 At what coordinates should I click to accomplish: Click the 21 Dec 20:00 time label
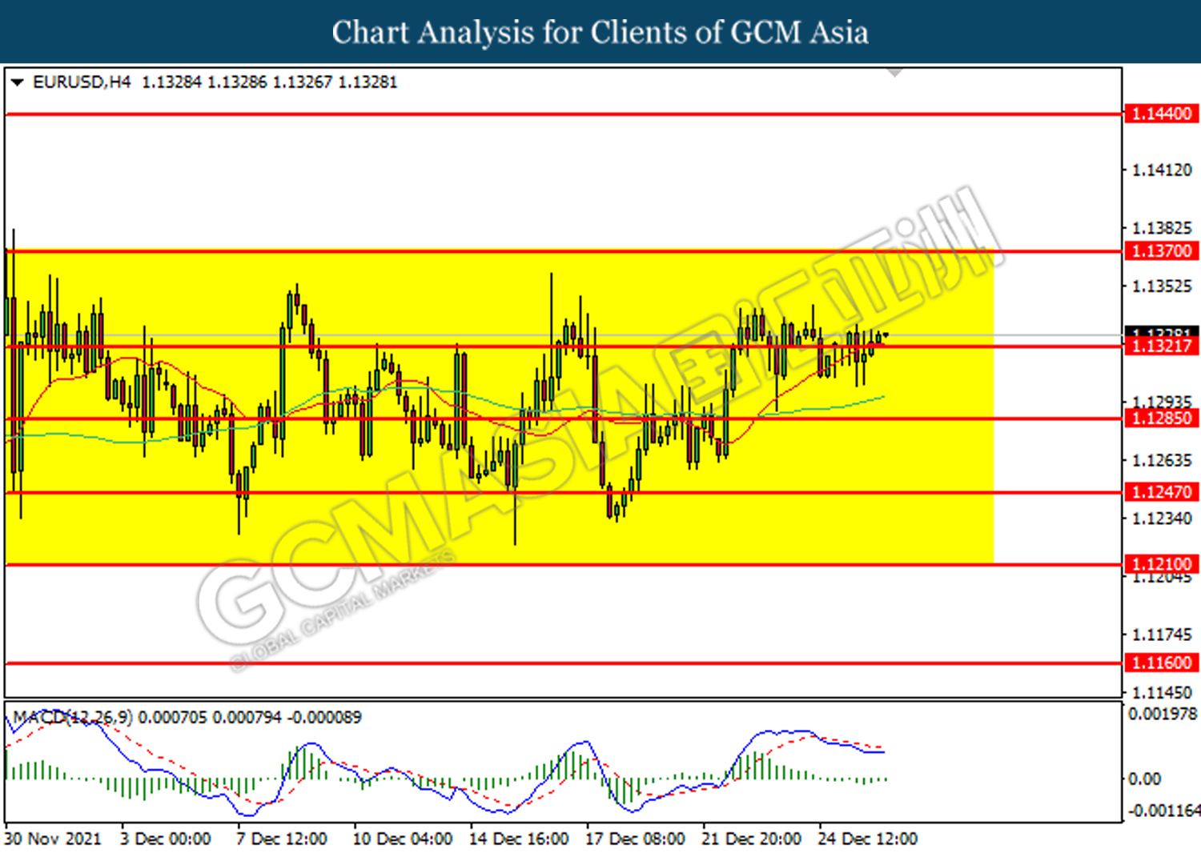pyautogui.click(x=751, y=839)
